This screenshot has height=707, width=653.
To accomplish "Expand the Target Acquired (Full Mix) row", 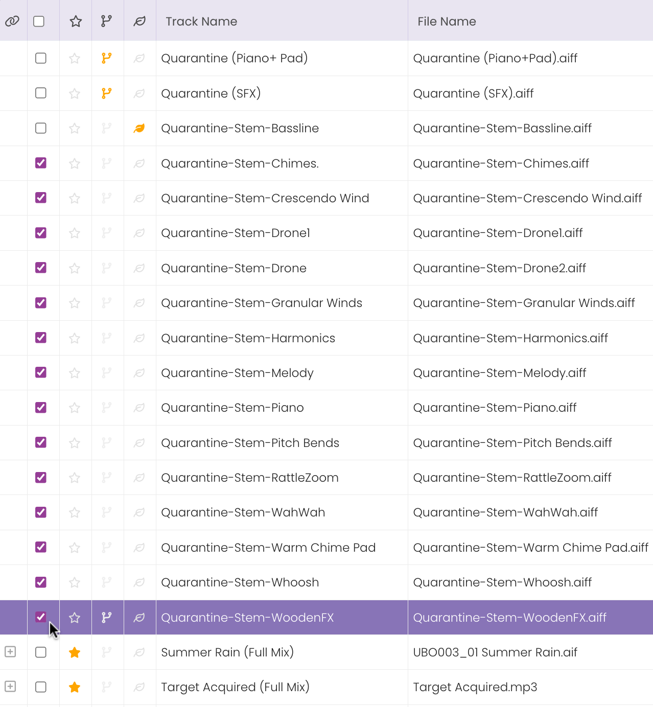I will (x=10, y=687).
